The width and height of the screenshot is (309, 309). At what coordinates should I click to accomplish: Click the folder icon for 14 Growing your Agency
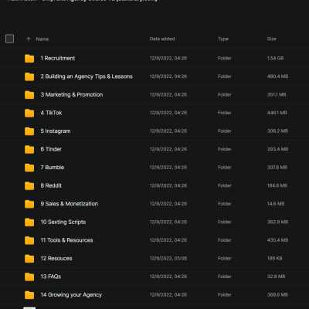point(29,295)
